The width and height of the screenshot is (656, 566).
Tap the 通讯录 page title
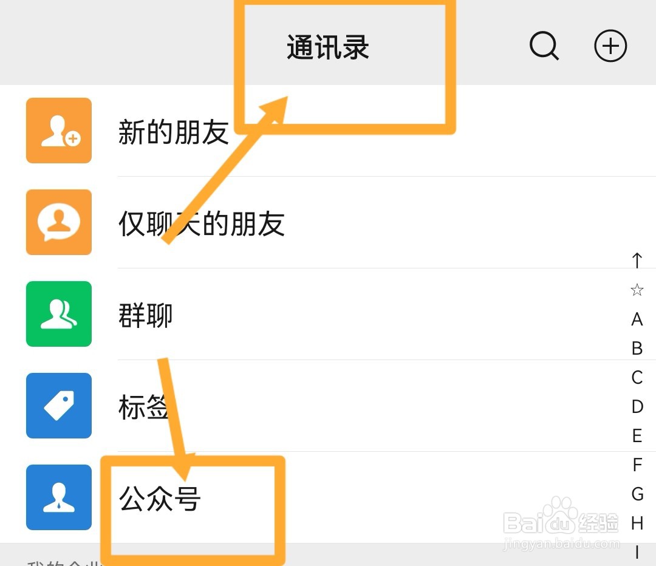[328, 47]
